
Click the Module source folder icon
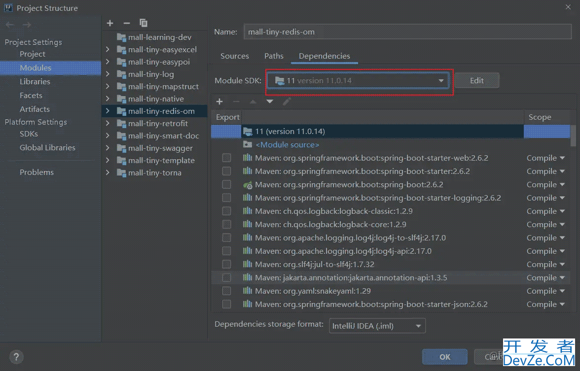(x=248, y=144)
